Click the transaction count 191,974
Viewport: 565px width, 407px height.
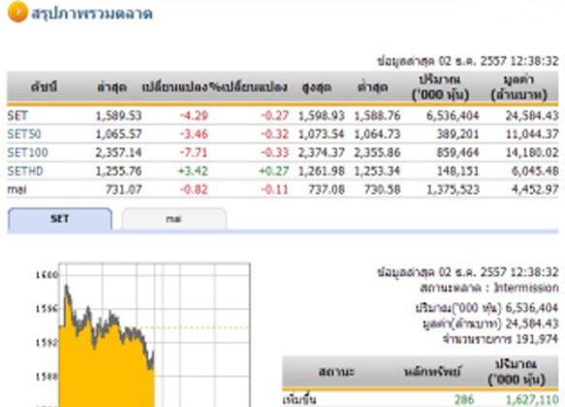coord(537,339)
